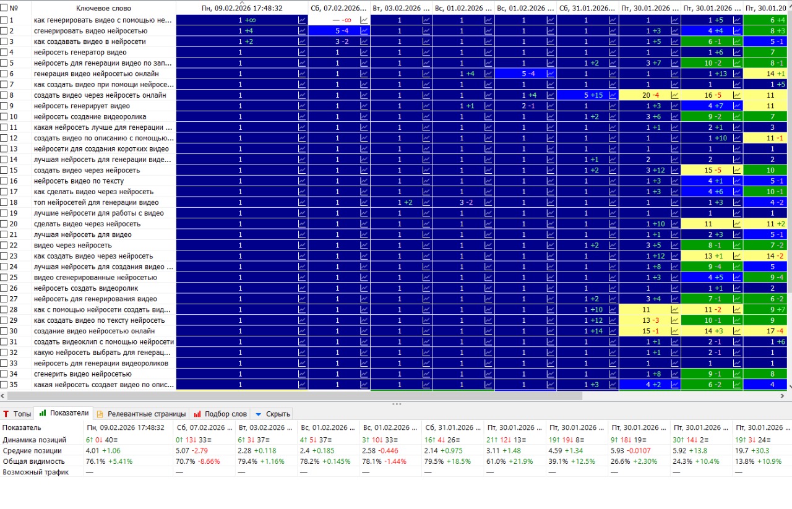Click the red T icon on Топы tab
This screenshot has width=792, height=509.
point(6,414)
